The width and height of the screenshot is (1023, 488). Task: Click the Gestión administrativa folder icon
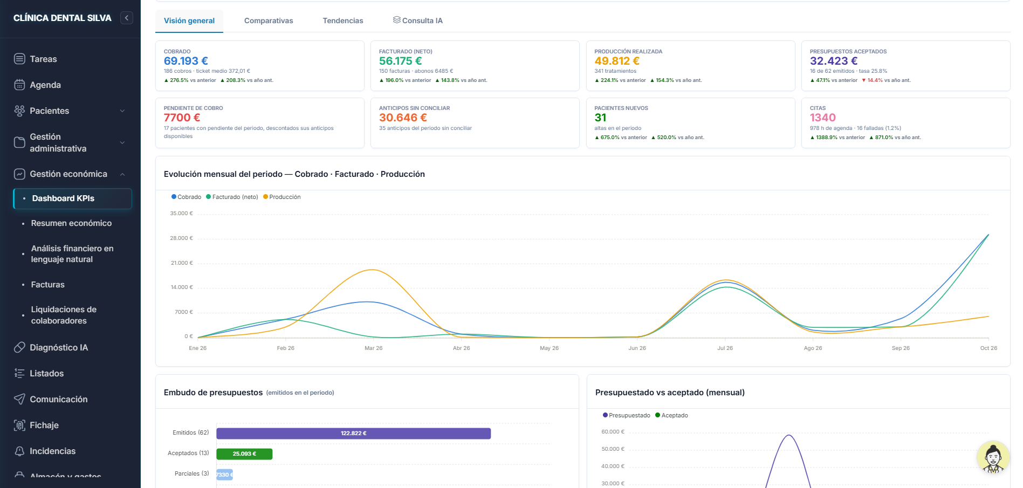[19, 142]
